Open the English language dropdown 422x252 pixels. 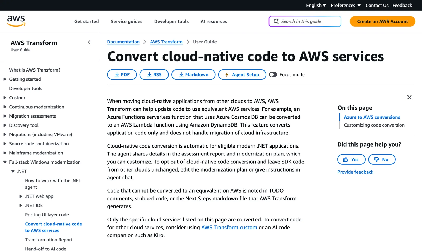pos(316,5)
